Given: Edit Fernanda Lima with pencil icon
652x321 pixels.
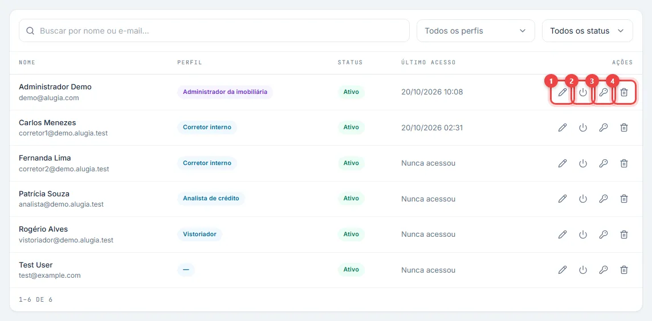Looking at the screenshot, I should pos(562,163).
